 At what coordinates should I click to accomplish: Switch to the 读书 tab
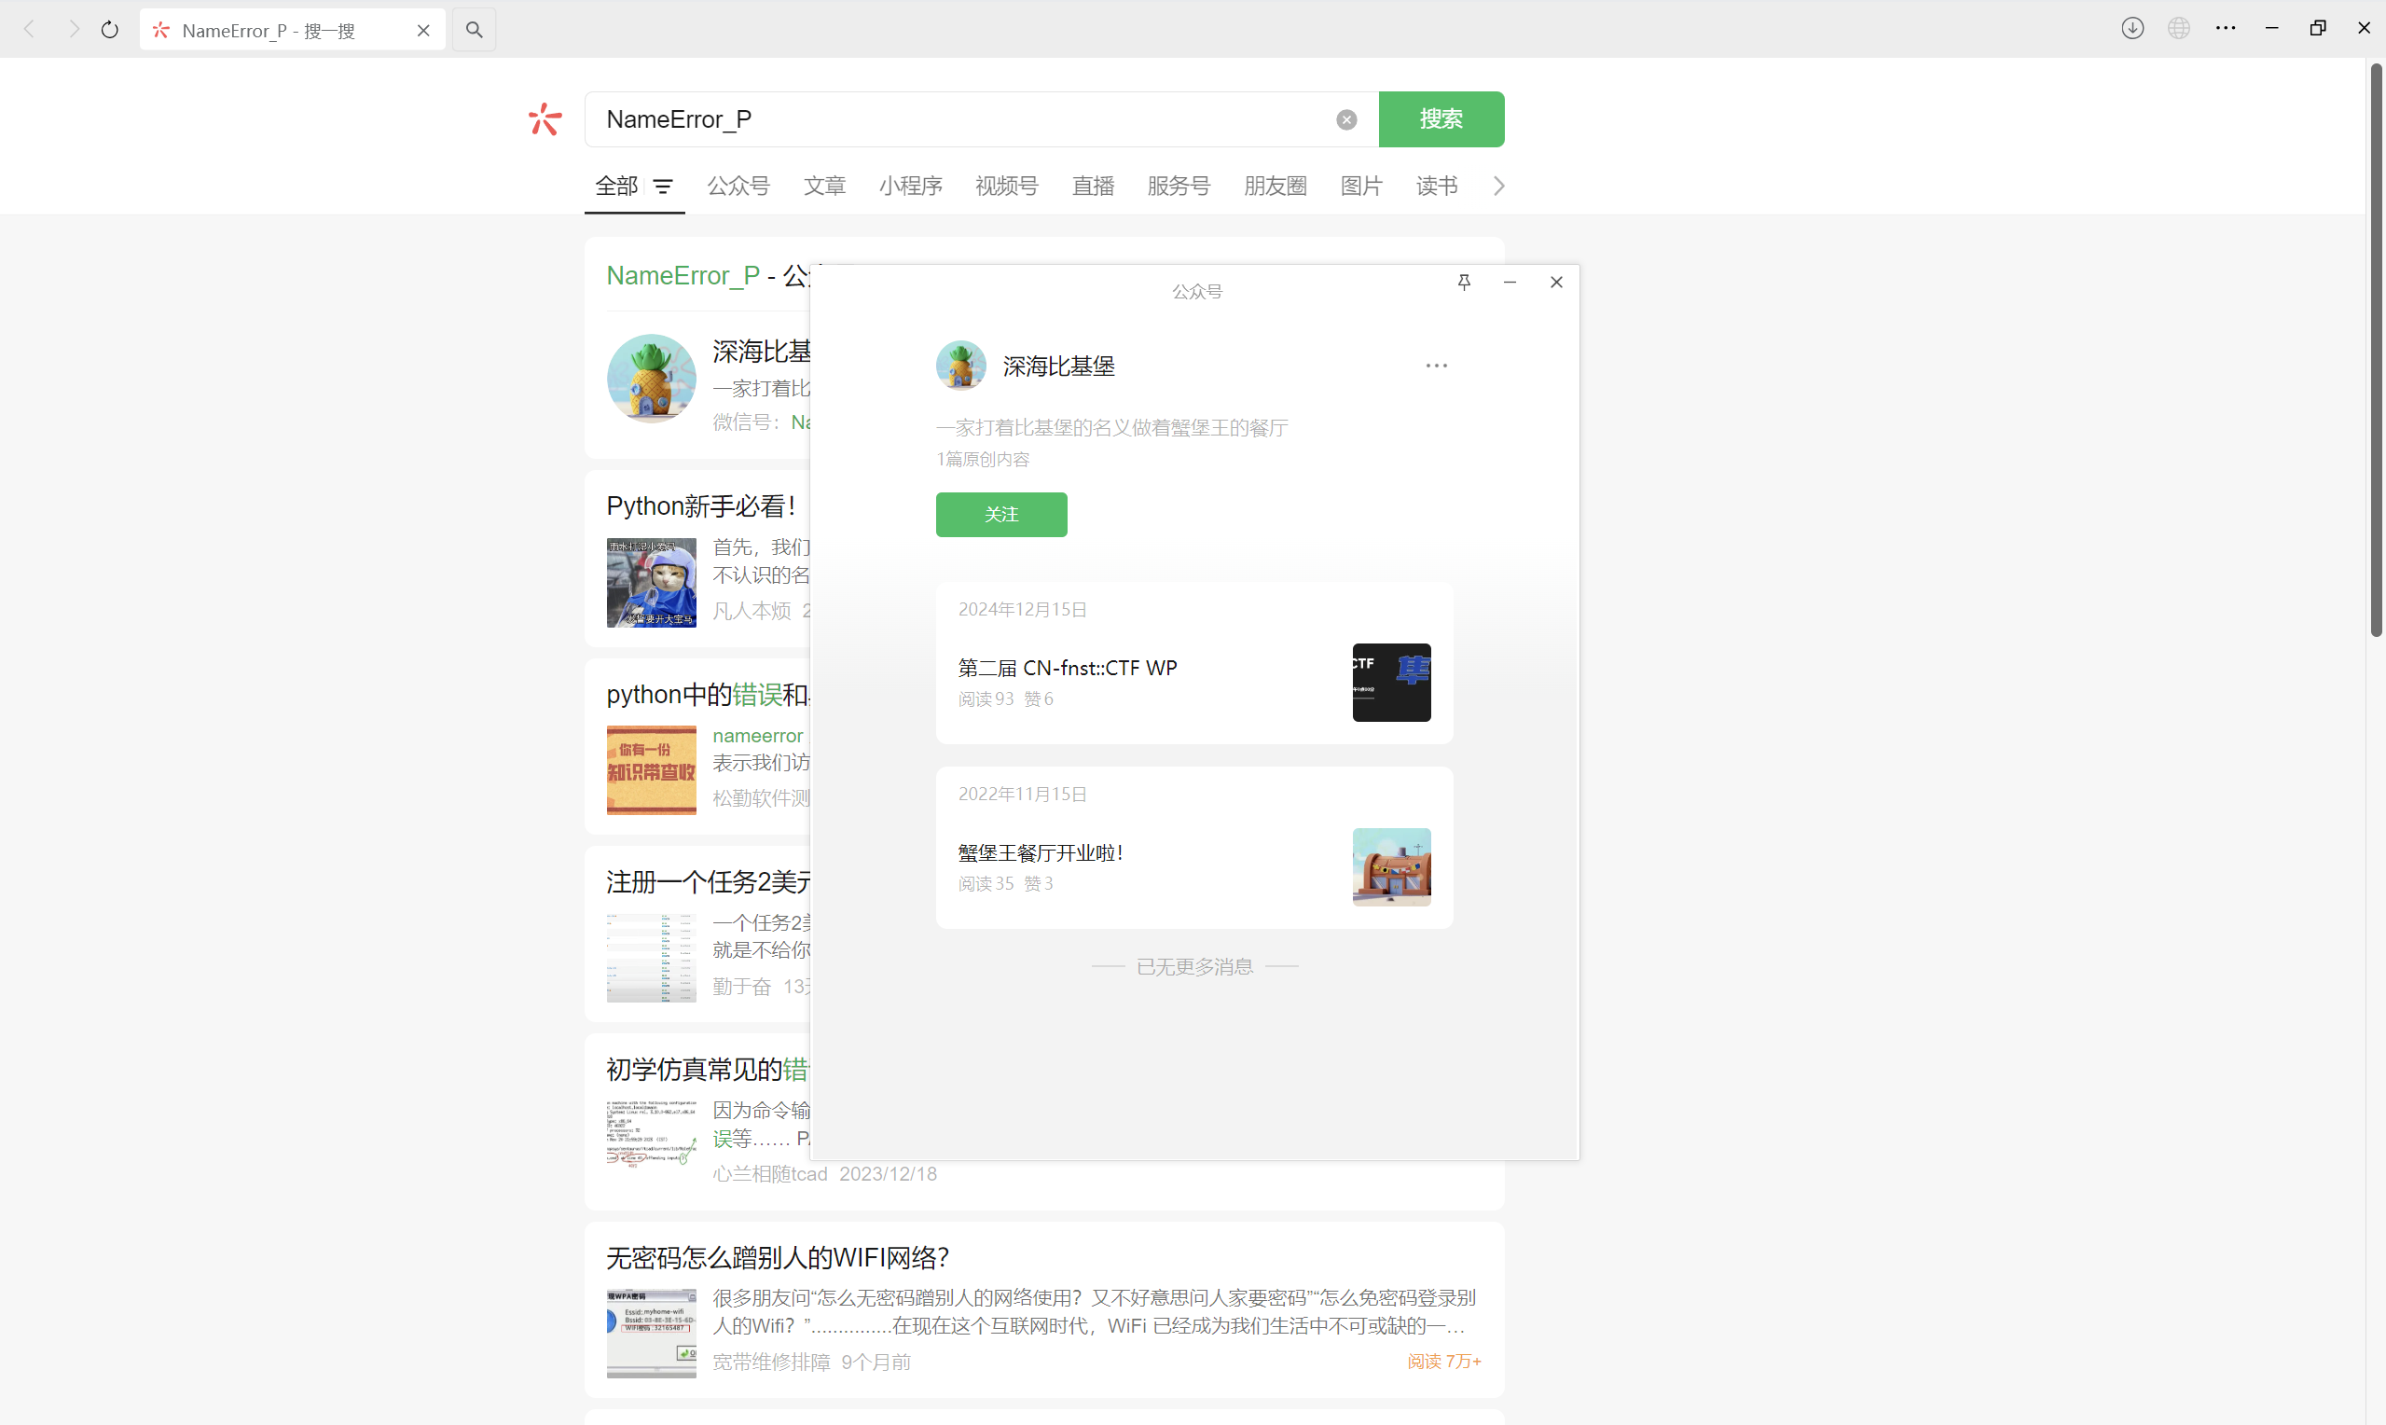pyautogui.click(x=1437, y=187)
